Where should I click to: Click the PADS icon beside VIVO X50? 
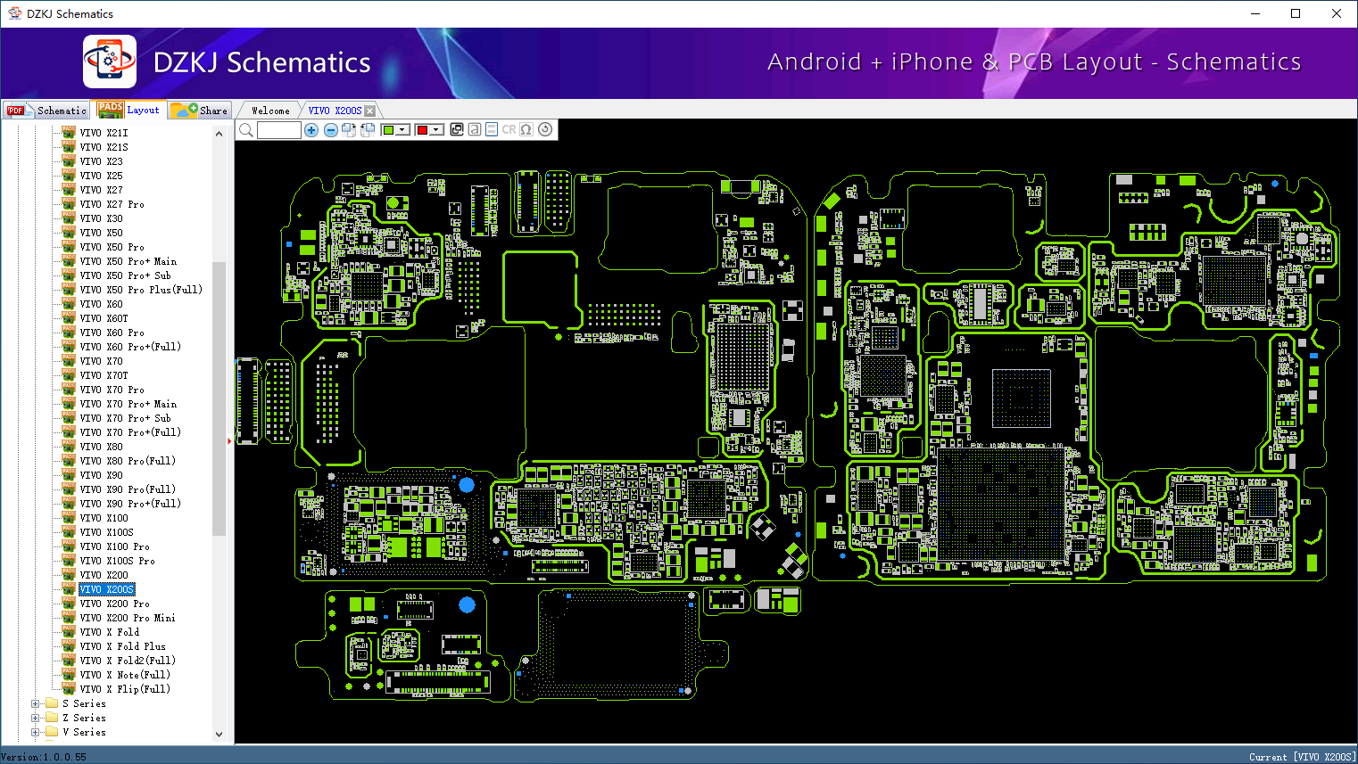(69, 233)
